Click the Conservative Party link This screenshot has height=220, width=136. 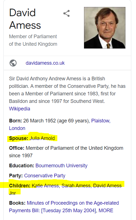click(45, 176)
